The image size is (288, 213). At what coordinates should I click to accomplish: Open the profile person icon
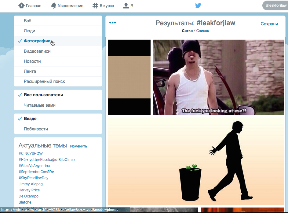click(x=126, y=5)
